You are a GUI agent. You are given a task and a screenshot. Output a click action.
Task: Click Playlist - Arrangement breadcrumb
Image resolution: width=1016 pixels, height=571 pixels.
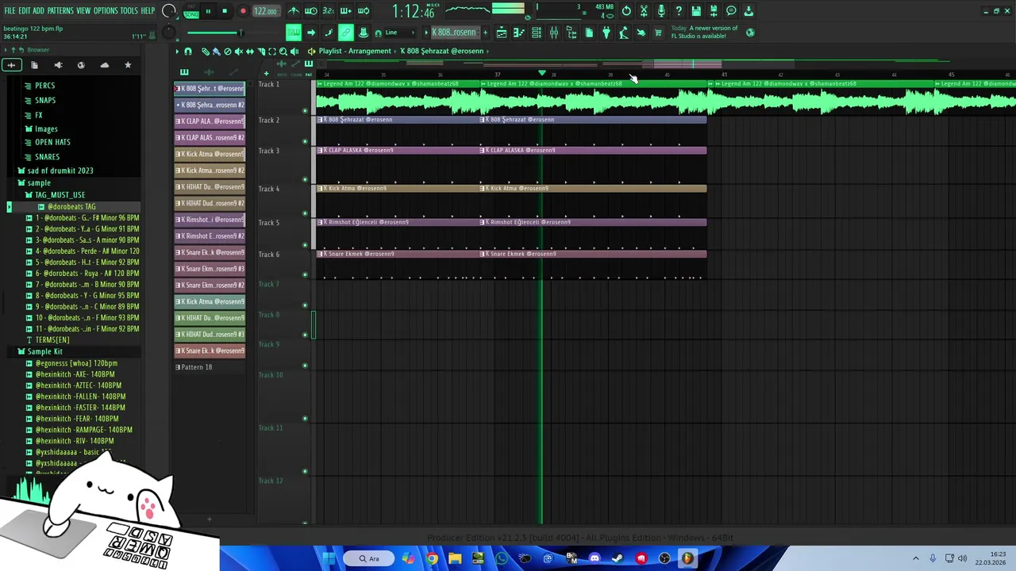[354, 51]
